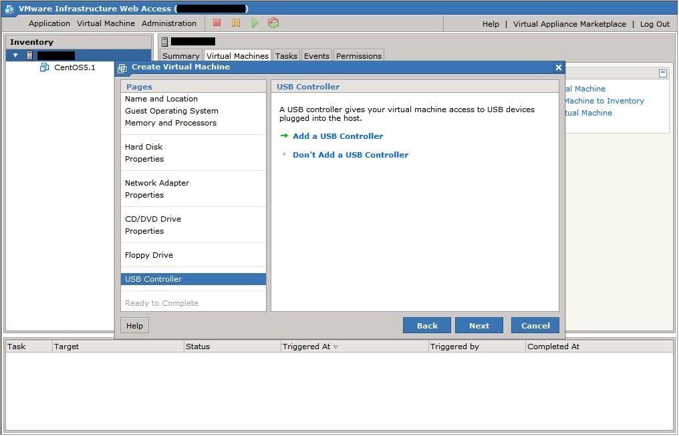
Task: Sort tasks by the Status column
Action: (233, 347)
